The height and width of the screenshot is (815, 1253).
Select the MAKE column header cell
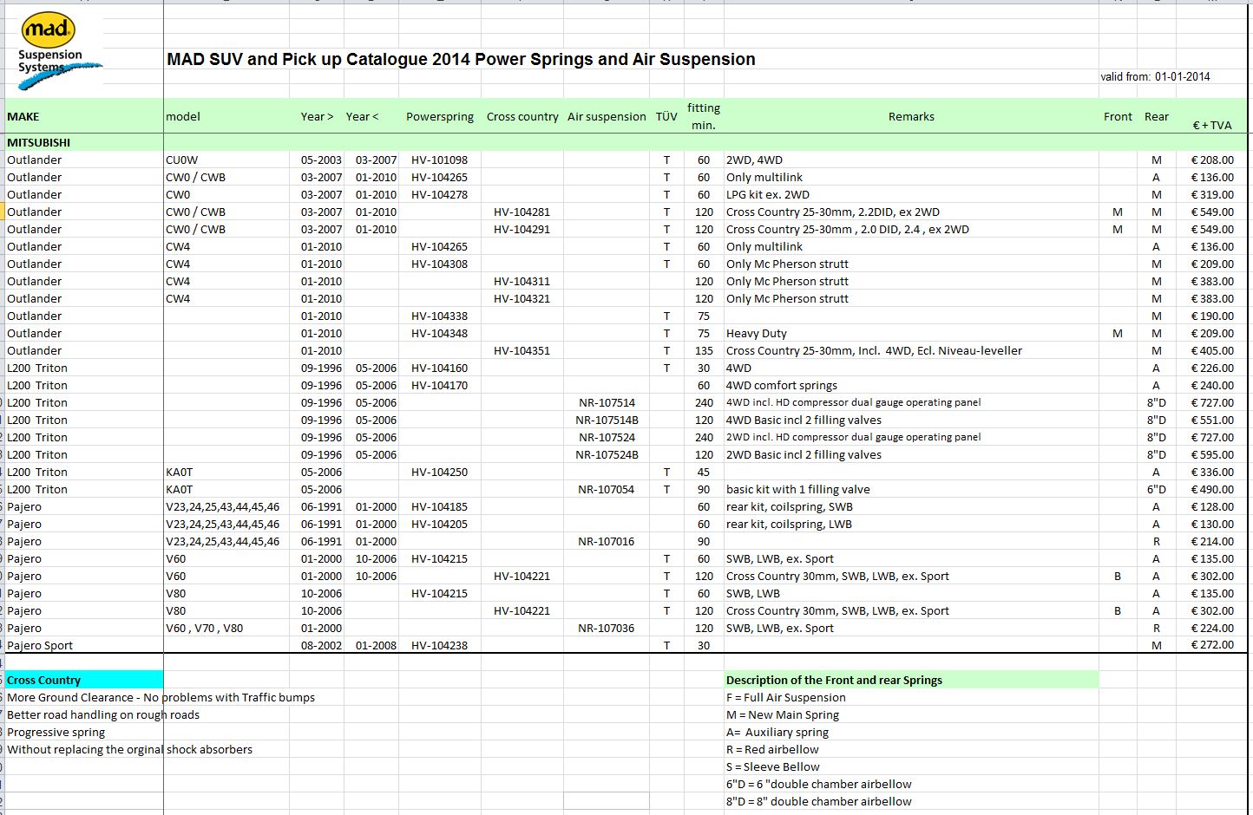23,117
